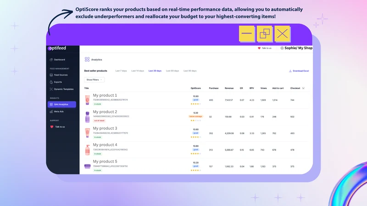This screenshot has height=206, width=367.
Task: Click the GA4 Analytics grid icon
Action: (51, 104)
